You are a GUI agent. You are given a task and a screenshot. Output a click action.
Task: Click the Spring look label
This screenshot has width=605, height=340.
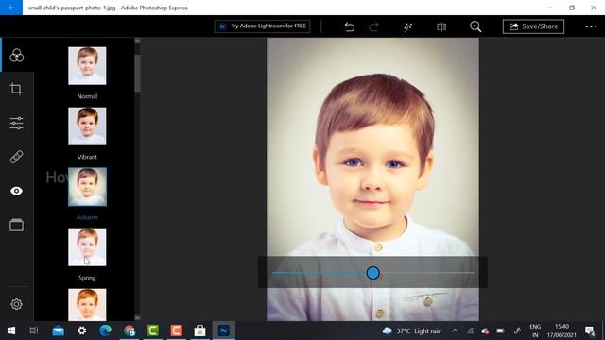tap(87, 278)
